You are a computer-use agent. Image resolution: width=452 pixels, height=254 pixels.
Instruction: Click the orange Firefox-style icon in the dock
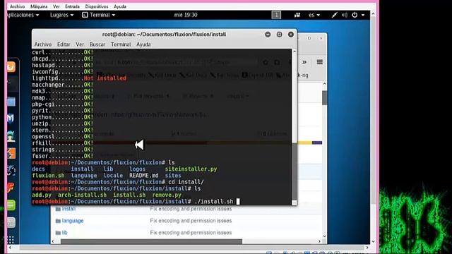coord(11,67)
